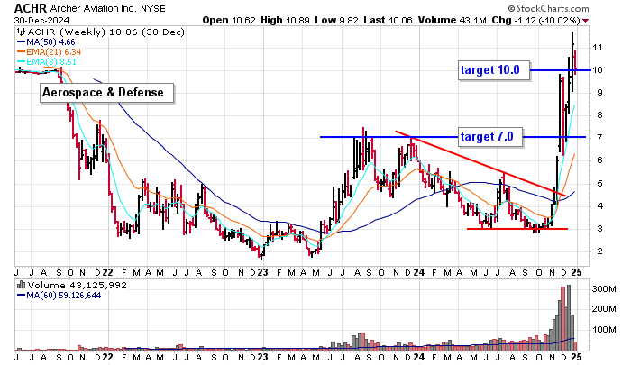Click year 24 on price panel time axis

(419, 272)
